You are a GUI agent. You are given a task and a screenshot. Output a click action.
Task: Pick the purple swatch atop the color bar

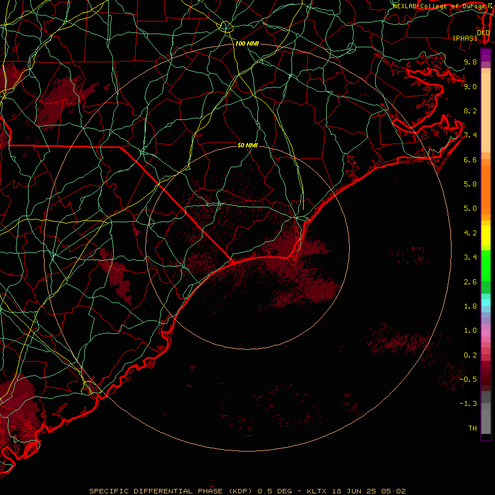point(486,55)
